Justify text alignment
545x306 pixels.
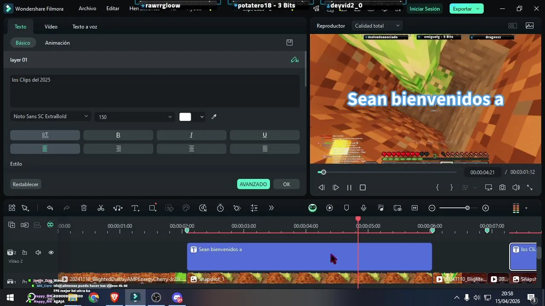point(265,149)
